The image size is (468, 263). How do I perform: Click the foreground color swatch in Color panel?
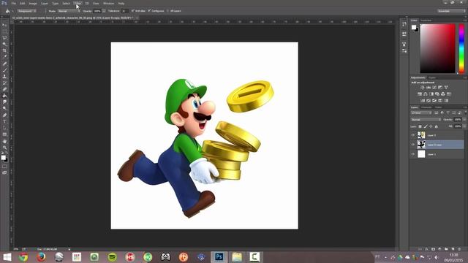(414, 27)
